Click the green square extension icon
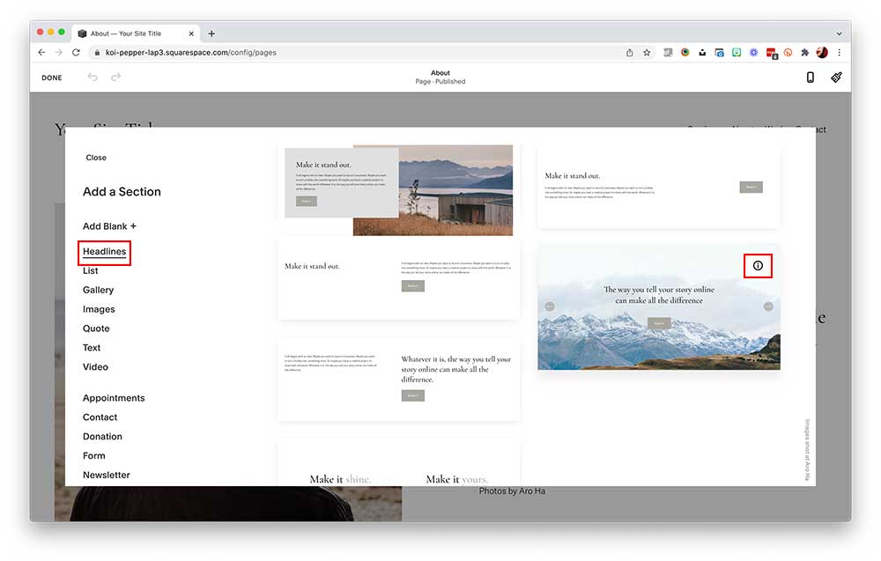This screenshot has width=881, height=561. click(x=736, y=52)
